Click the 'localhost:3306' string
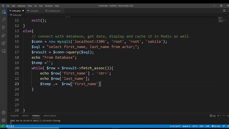229x129 pixels. pos(90,42)
